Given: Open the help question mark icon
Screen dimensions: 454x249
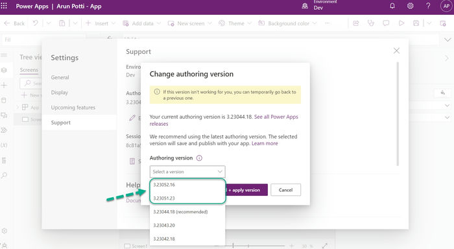Looking at the screenshot, I should click(x=428, y=6).
